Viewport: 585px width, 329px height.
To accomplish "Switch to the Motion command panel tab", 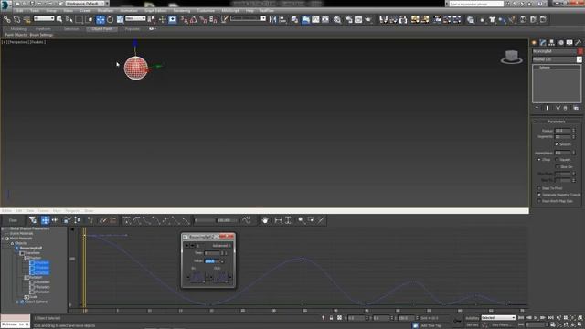I will click(x=560, y=43).
